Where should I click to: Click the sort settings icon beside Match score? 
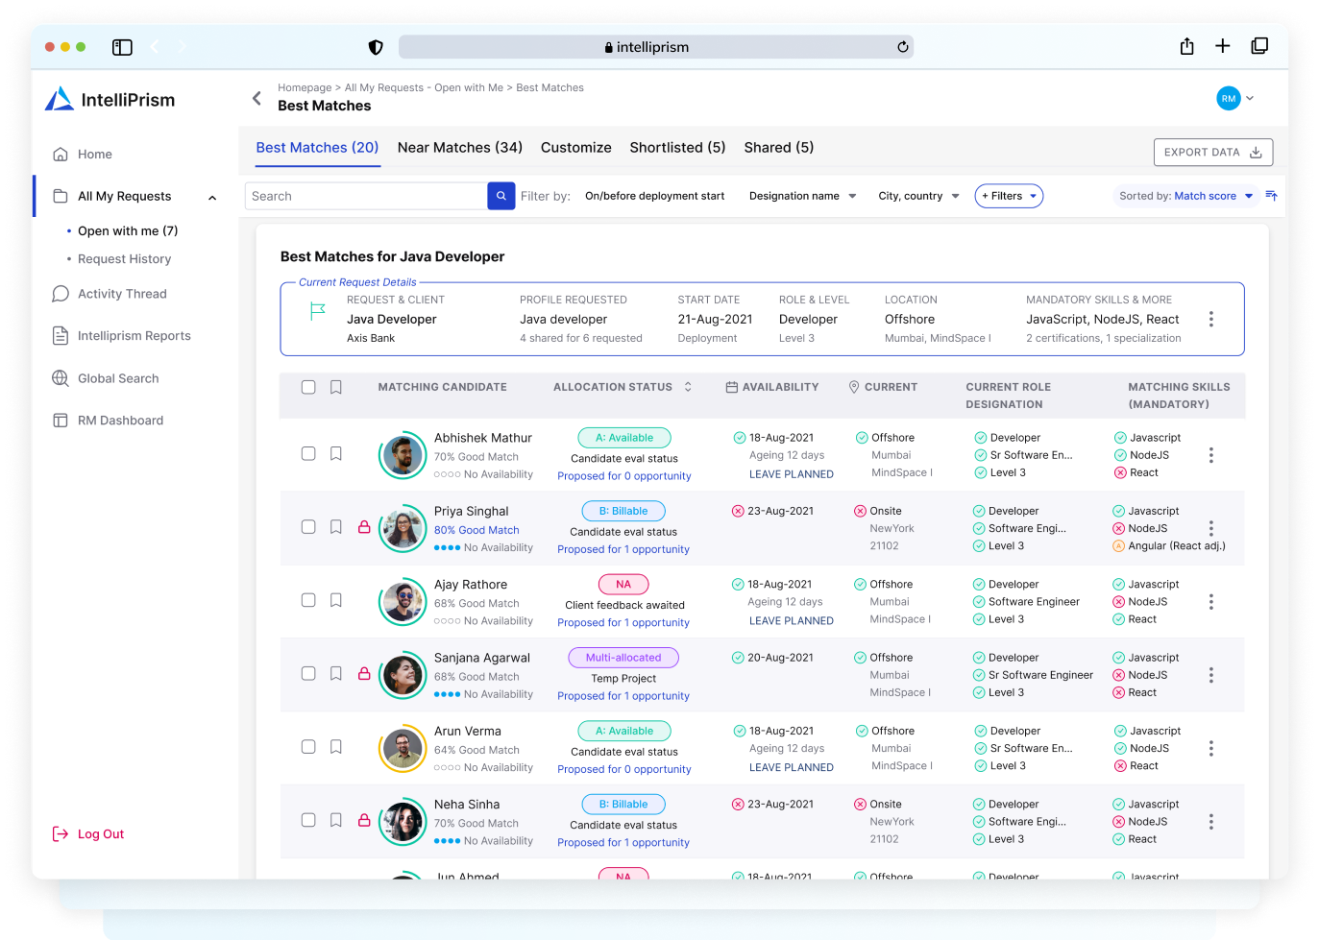[x=1270, y=196]
